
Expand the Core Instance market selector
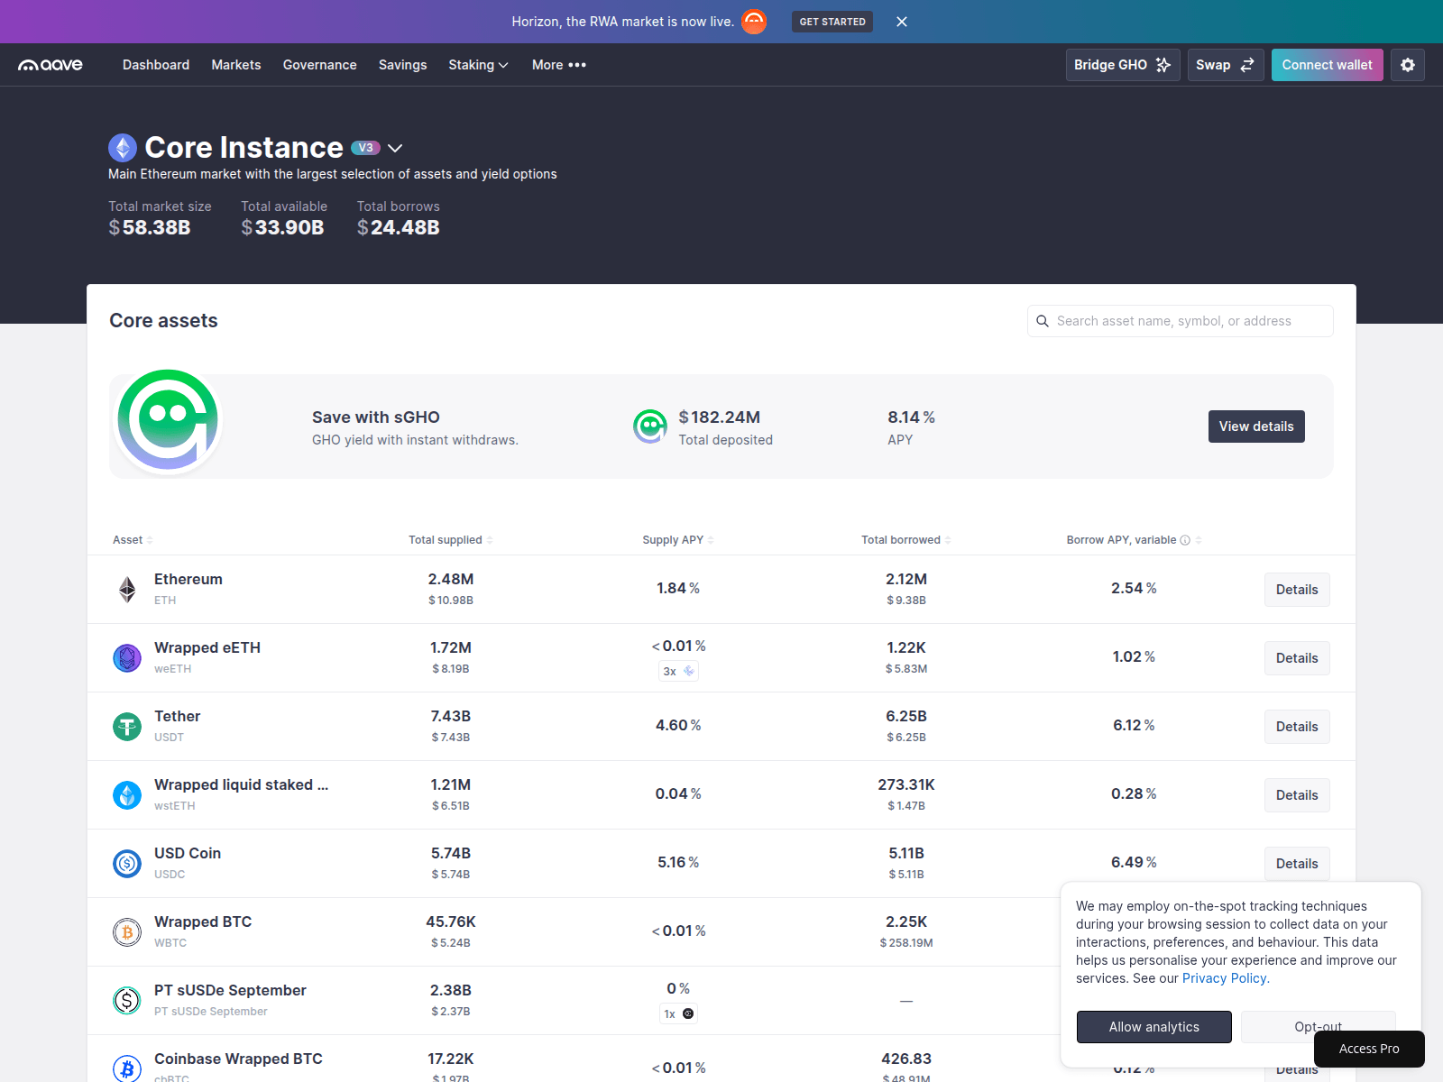pyautogui.click(x=395, y=148)
